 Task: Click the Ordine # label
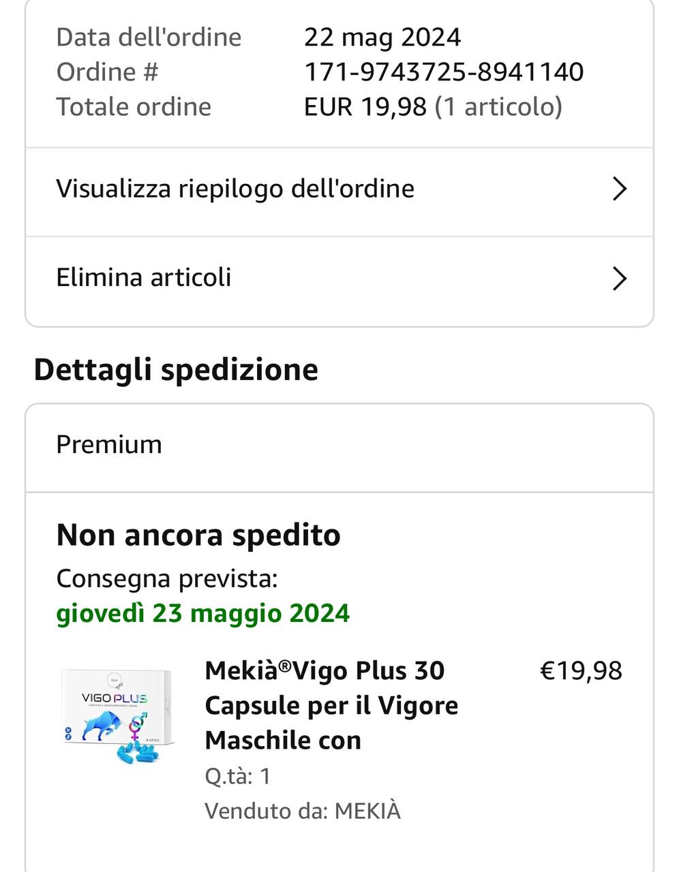click(107, 72)
